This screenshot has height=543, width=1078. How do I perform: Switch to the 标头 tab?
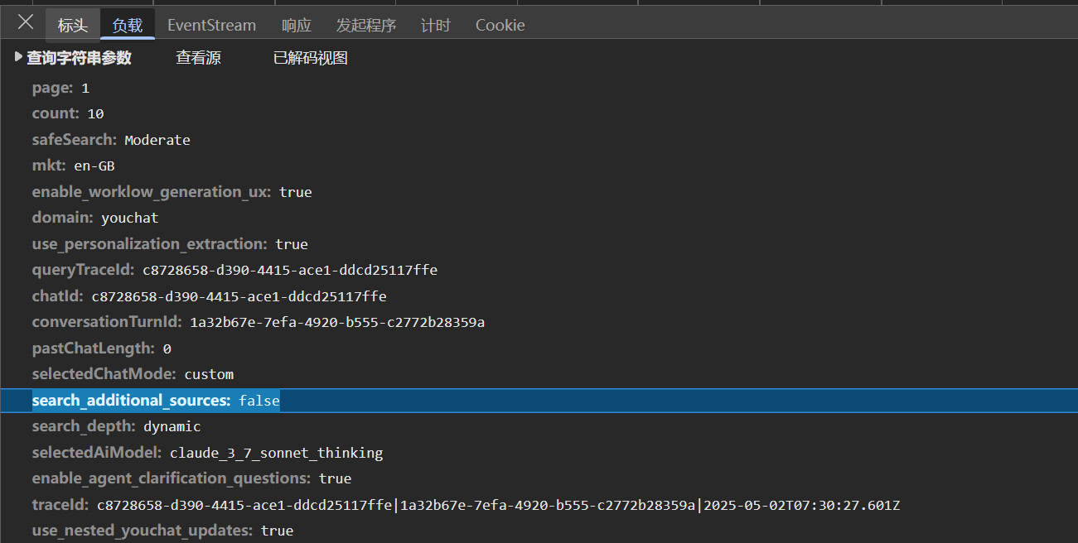pos(72,26)
